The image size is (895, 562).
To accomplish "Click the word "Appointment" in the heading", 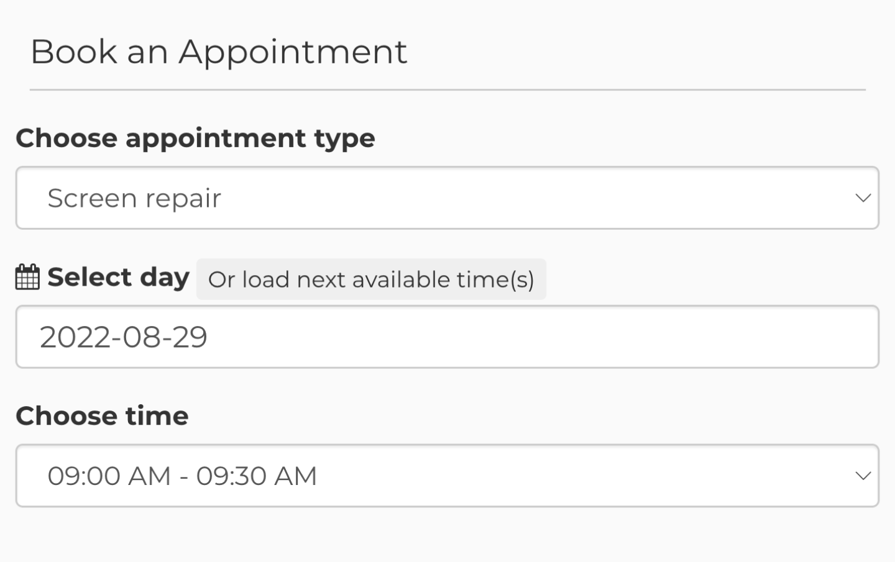I will point(293,52).
